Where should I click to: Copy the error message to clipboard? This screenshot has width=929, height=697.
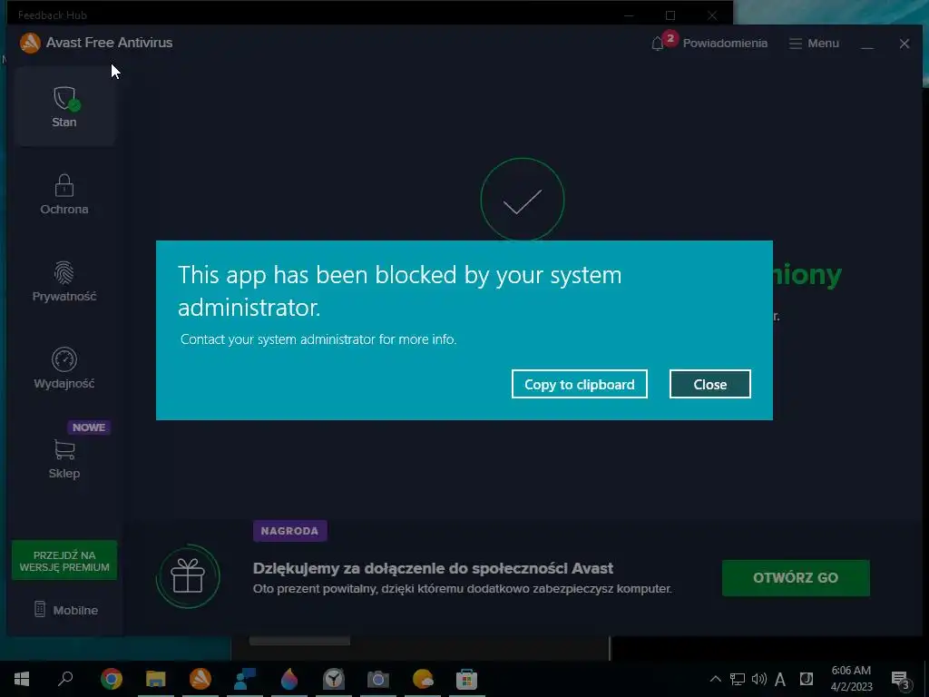click(579, 384)
